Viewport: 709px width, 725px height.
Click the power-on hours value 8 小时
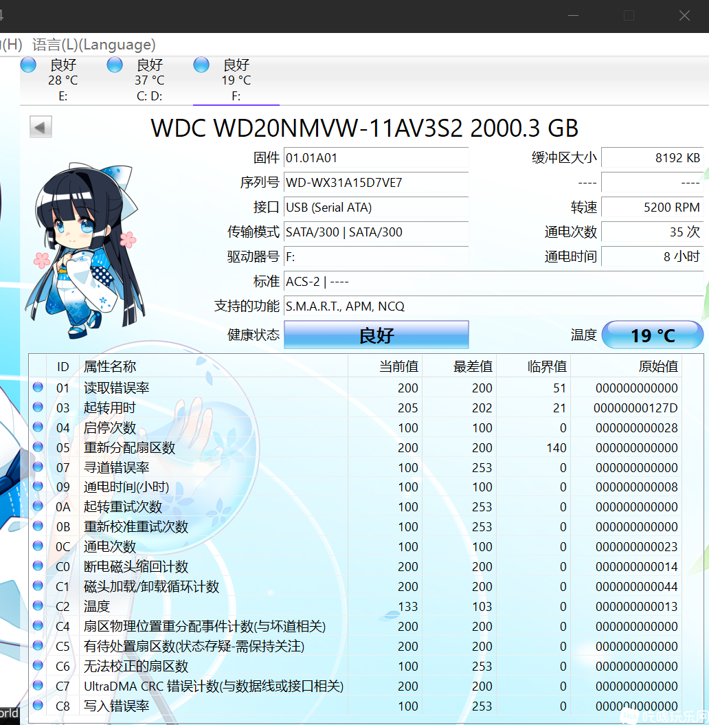[652, 256]
